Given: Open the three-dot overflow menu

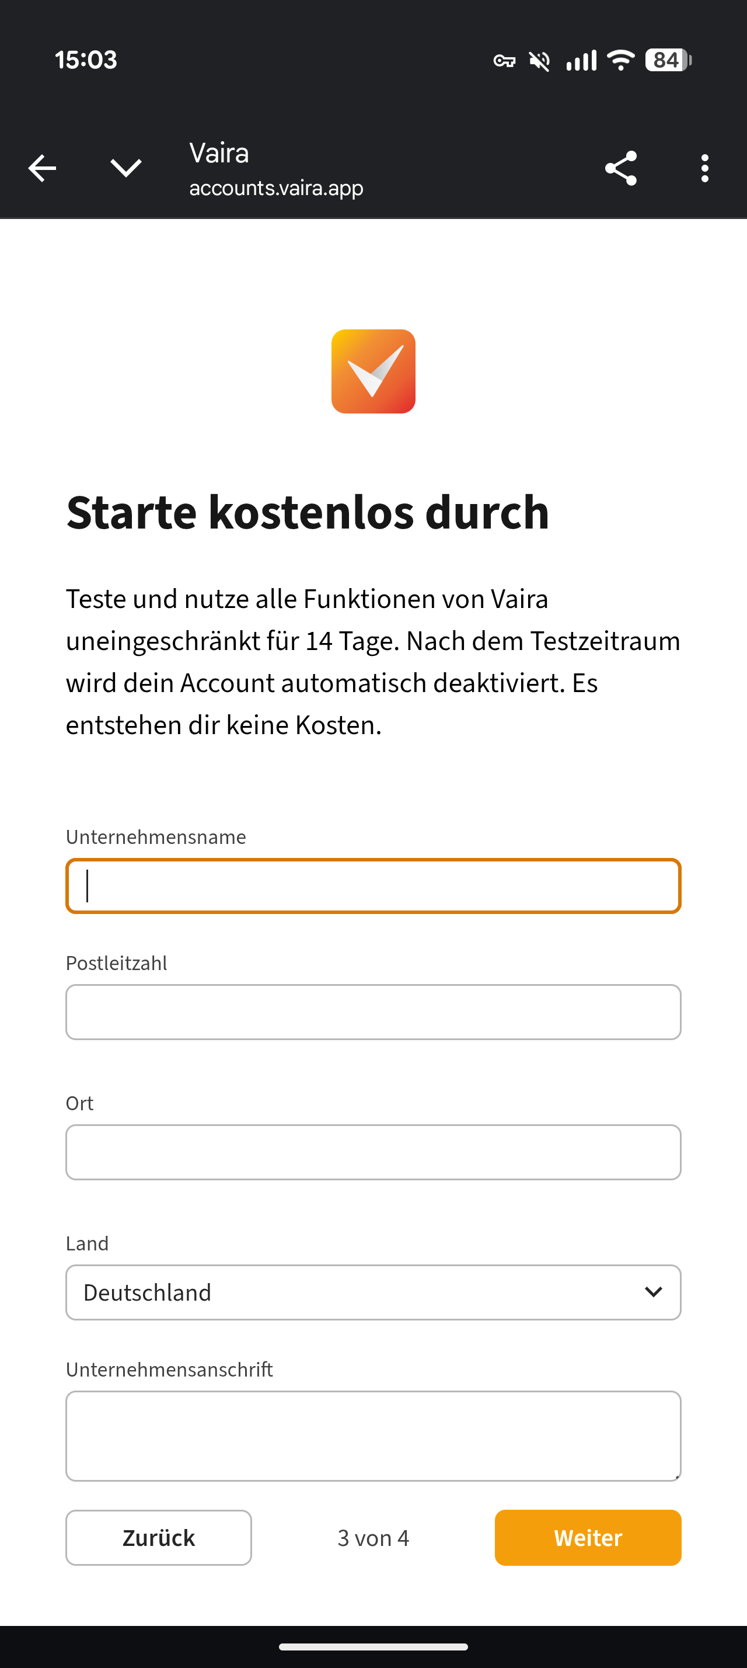Looking at the screenshot, I should pyautogui.click(x=704, y=168).
